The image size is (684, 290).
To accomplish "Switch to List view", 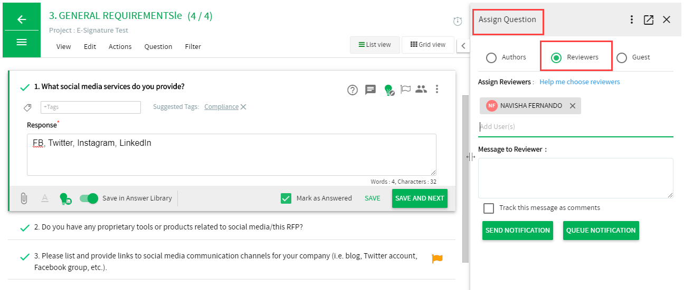I will pyautogui.click(x=375, y=45).
